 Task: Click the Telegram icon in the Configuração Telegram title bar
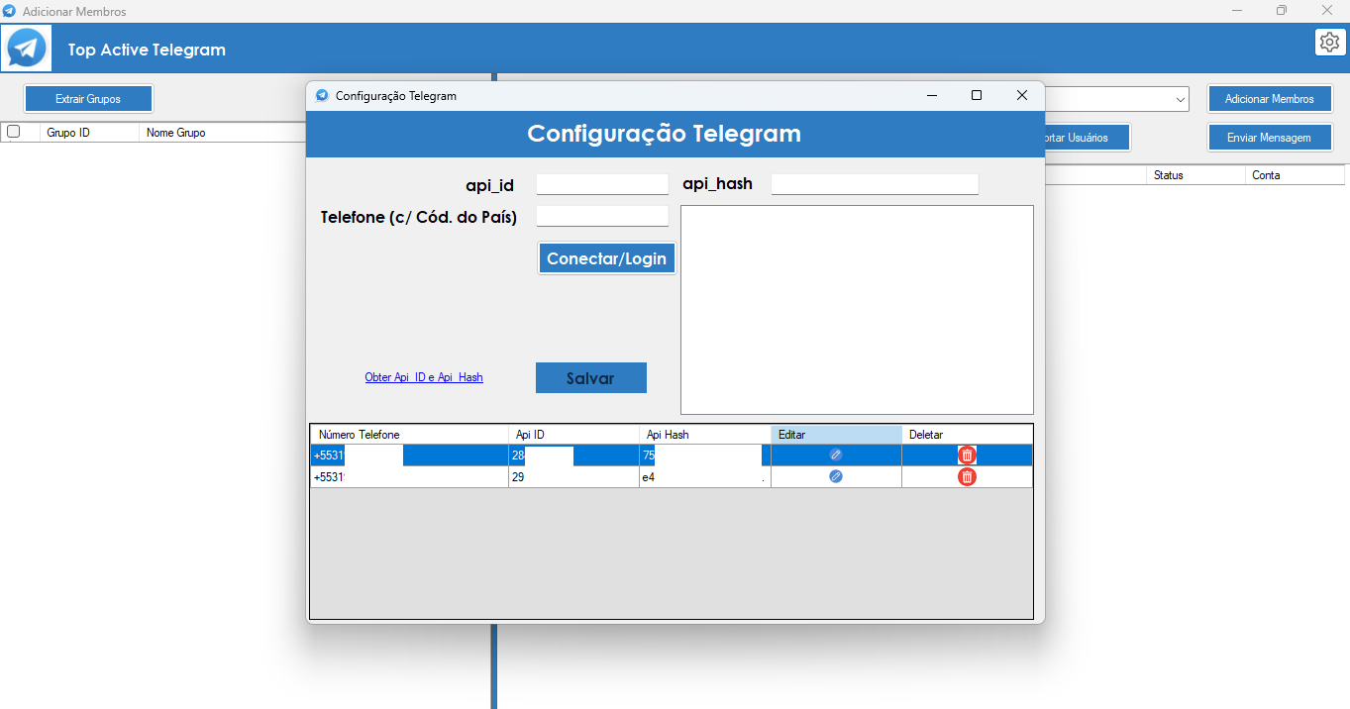pyautogui.click(x=322, y=96)
